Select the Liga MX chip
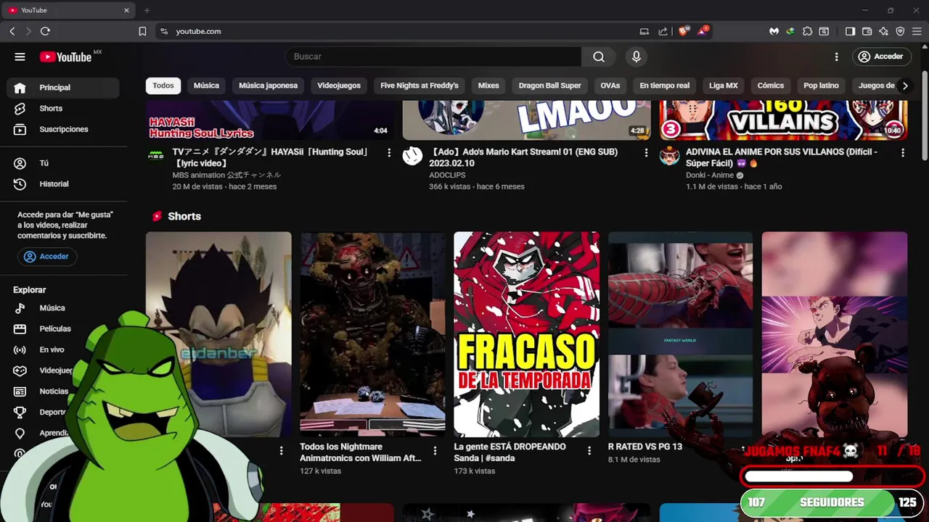Image resolution: width=929 pixels, height=522 pixels. point(723,86)
